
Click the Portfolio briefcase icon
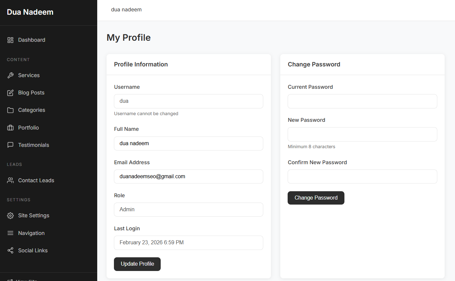(x=10, y=128)
